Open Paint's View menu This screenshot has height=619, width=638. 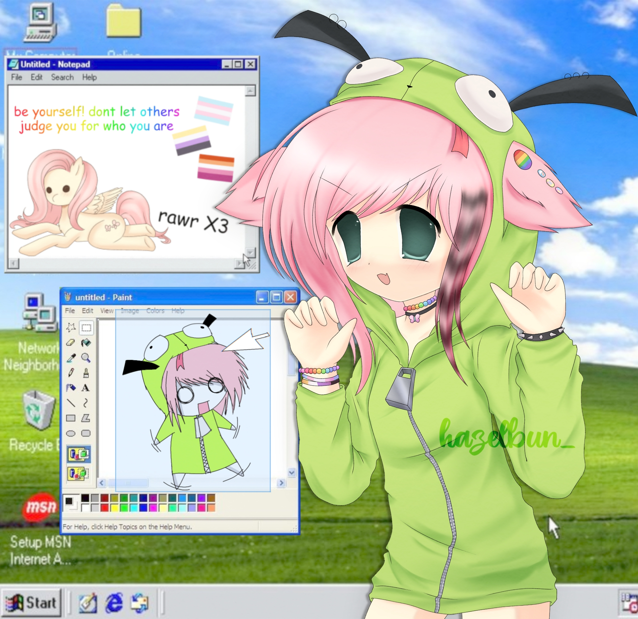coord(107,311)
